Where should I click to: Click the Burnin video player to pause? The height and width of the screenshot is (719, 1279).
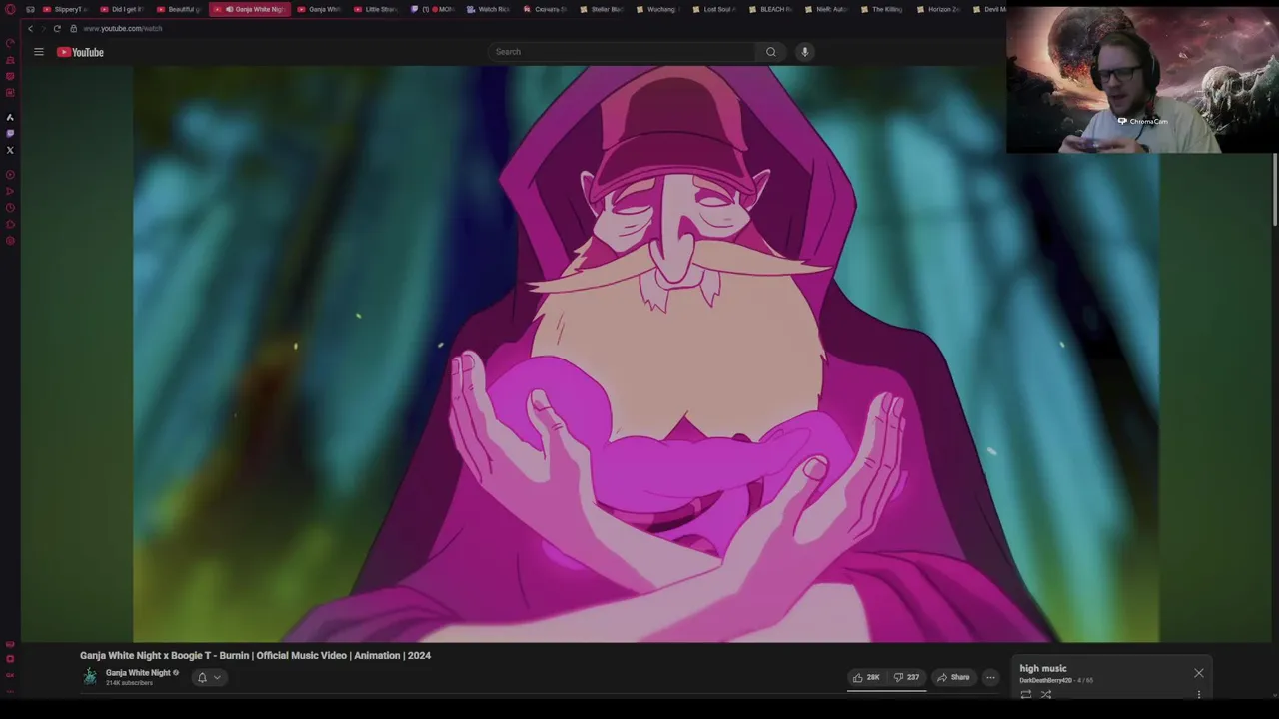click(645, 355)
